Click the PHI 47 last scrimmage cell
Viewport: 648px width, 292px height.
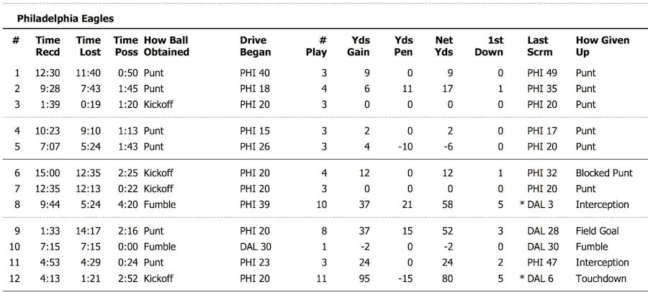[543, 263]
